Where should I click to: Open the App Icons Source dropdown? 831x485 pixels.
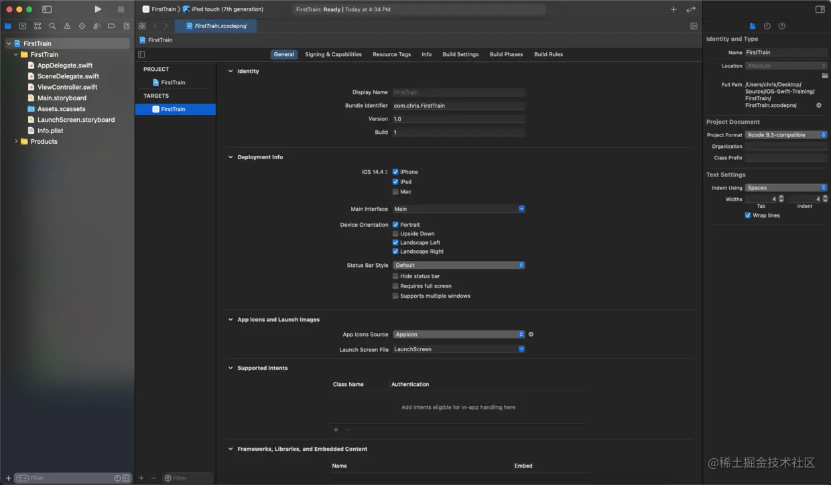point(458,334)
